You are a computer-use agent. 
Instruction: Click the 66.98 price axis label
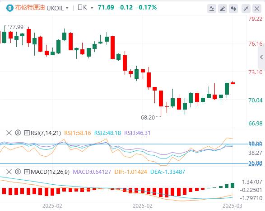coord(256,123)
